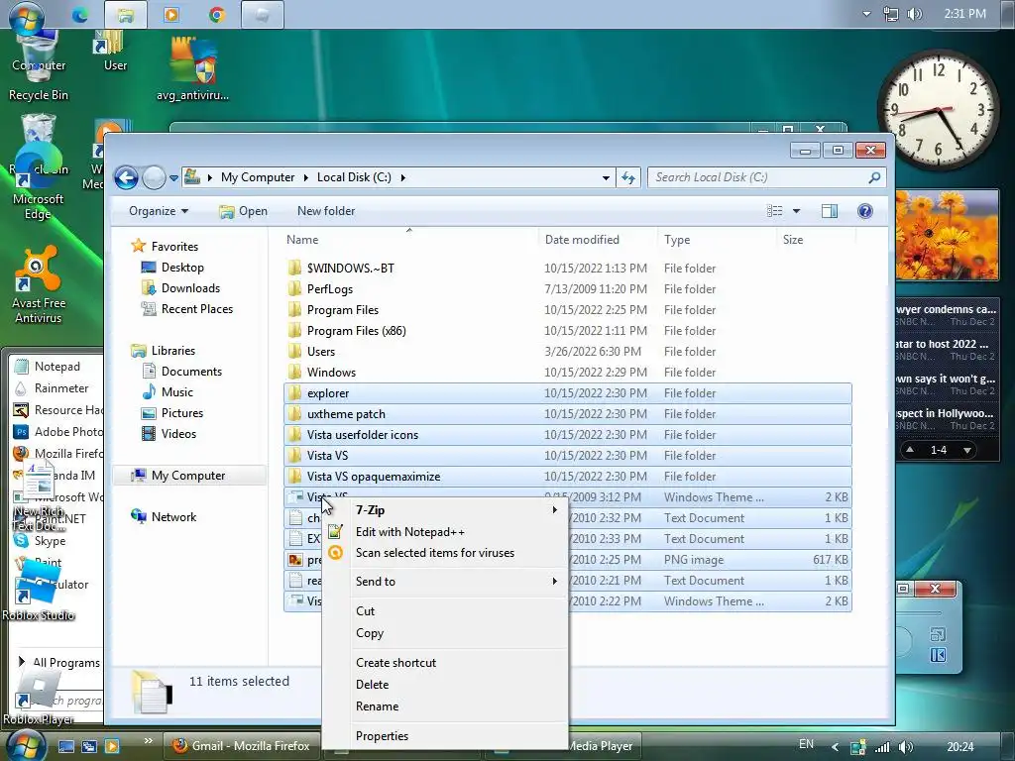Sort by Name column header

302,240
